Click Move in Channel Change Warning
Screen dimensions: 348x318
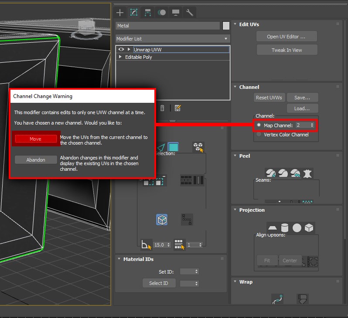(36, 139)
